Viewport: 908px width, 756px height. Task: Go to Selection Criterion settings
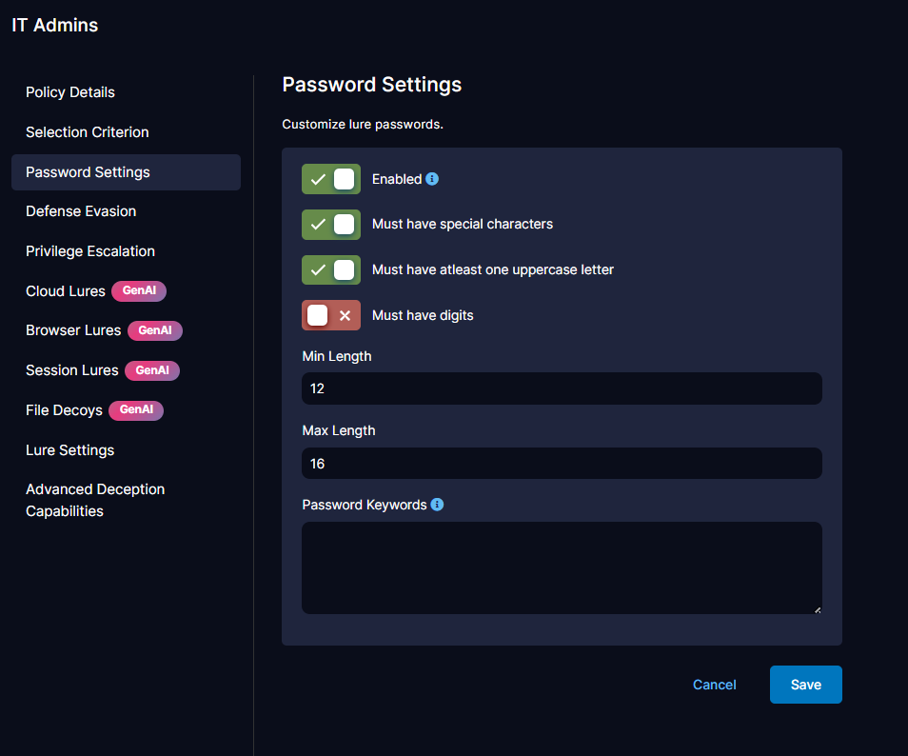tap(87, 132)
